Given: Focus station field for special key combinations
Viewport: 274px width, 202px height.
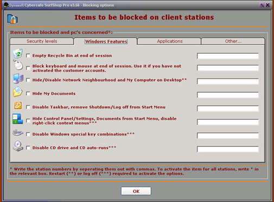Looking at the screenshot, I should [228, 135].
